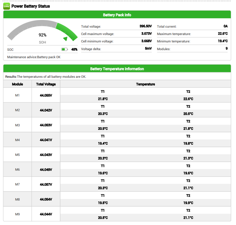This screenshot has height=225, width=236.
Task: Click the Module column header
Action: [17, 84]
